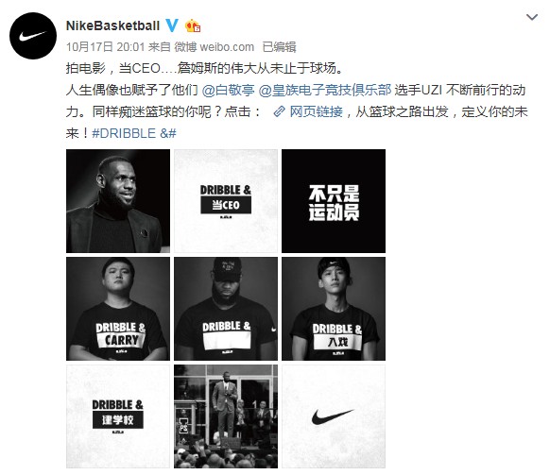The height and width of the screenshot is (475, 550).
Task: View the DRIBBLE & CARRY t-shirt photo
Action: [118, 309]
